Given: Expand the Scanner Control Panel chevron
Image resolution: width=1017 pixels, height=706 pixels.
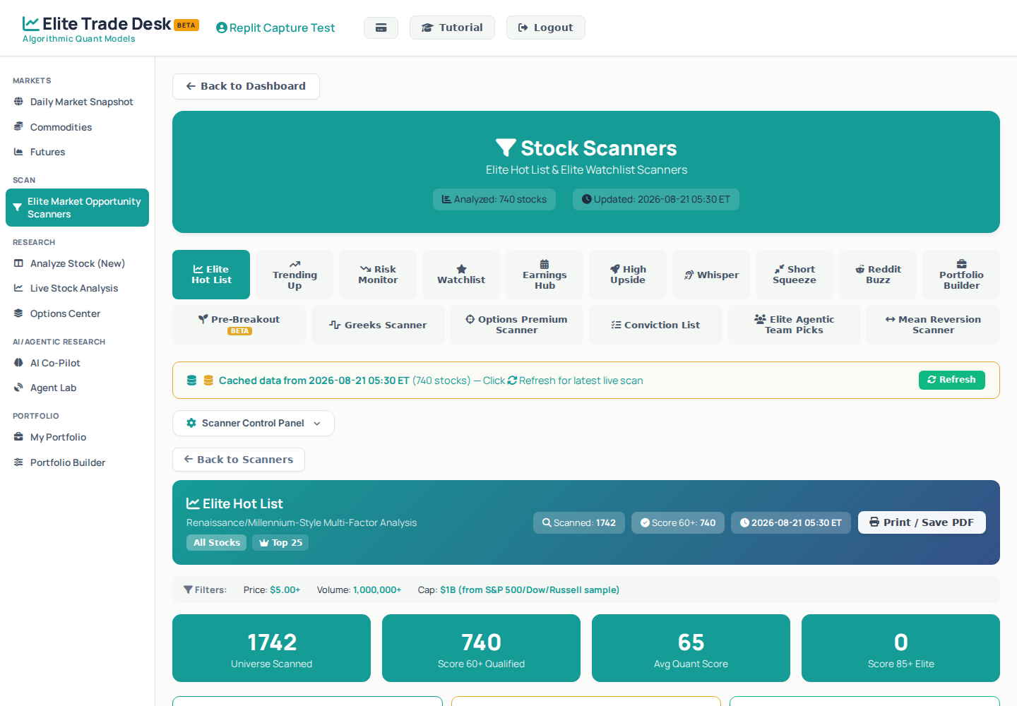Looking at the screenshot, I should tap(317, 424).
